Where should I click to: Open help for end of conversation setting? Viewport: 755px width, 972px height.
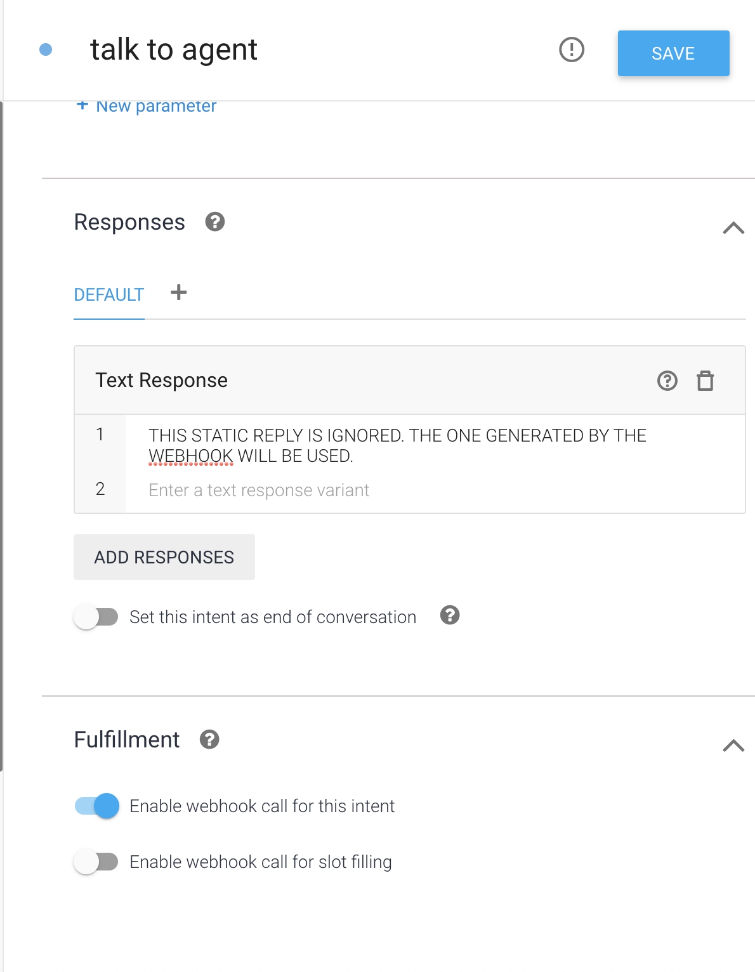pyautogui.click(x=450, y=615)
